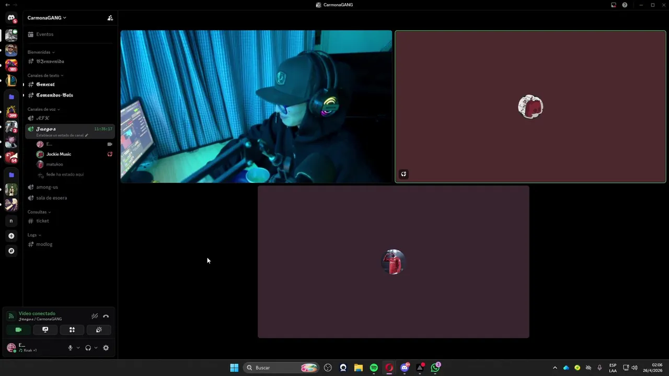Image resolution: width=669 pixels, height=376 pixels.
Task: Open voice connection signal details icon
Action: pyautogui.click(x=11, y=316)
